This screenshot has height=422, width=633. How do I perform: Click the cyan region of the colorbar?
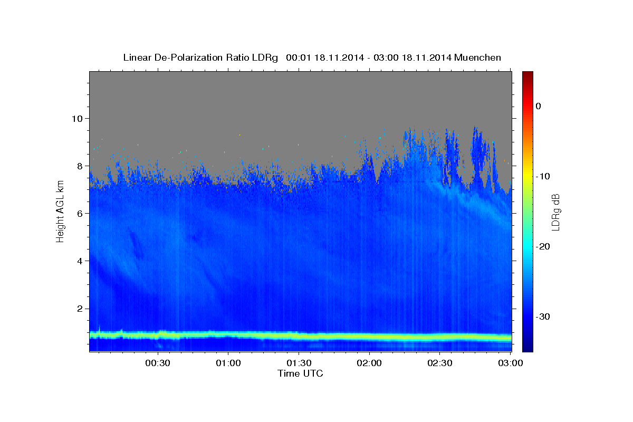527,246
